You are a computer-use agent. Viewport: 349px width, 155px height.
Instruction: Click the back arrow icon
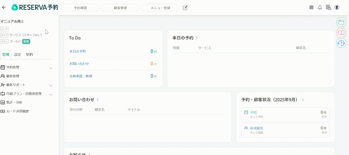(x=4, y=7)
